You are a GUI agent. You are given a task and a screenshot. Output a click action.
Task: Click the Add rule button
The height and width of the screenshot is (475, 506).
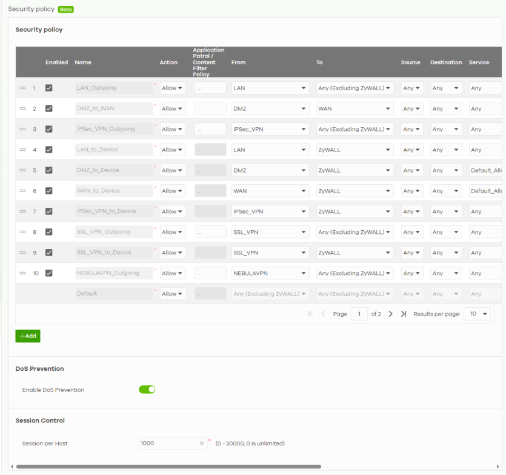[28, 336]
